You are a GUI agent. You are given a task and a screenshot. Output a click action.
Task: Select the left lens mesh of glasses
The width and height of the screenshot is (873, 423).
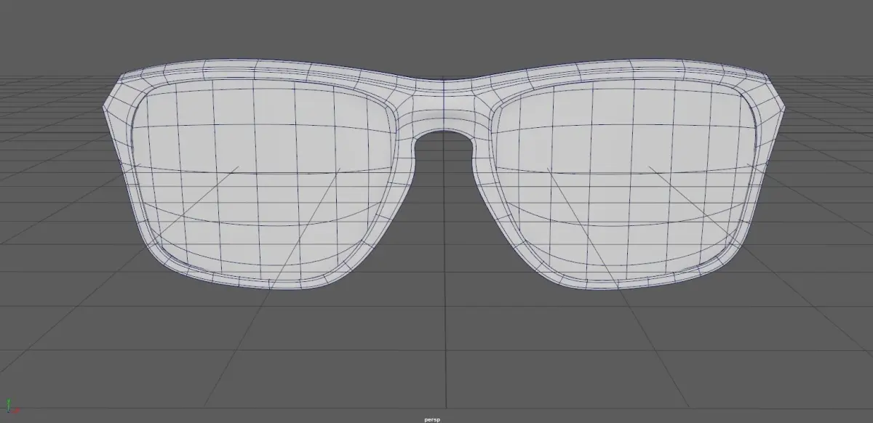(x=263, y=180)
